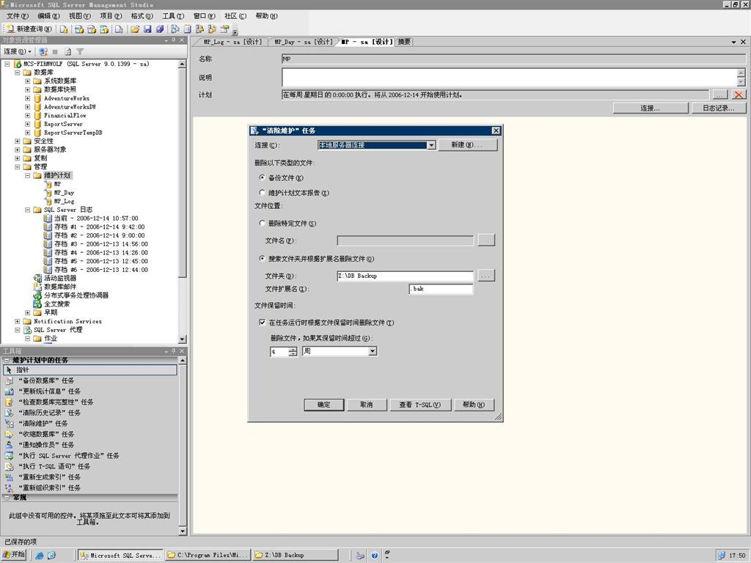Screen dimensions: 751x563
Task: Click the 确定 (OK) button in dialog
Action: pyautogui.click(x=323, y=405)
